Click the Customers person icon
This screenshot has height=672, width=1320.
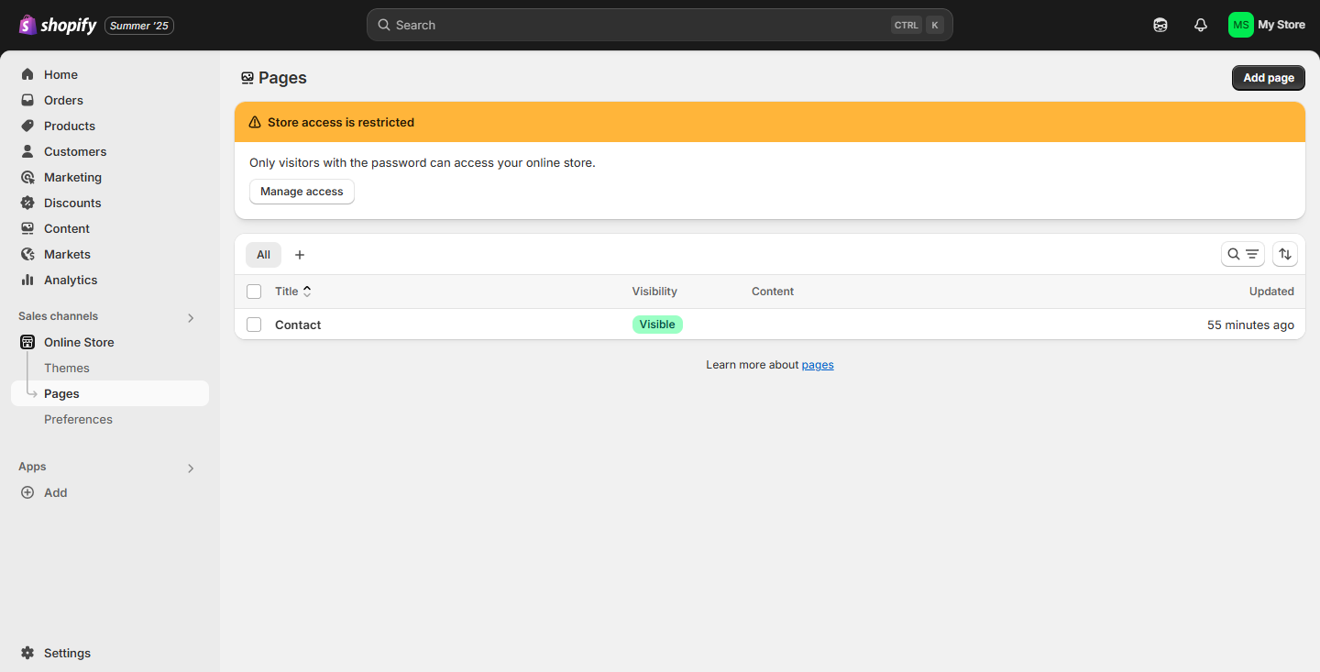(27, 151)
